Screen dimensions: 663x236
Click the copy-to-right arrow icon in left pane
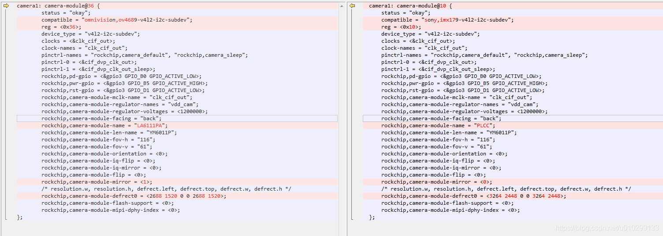6,6
